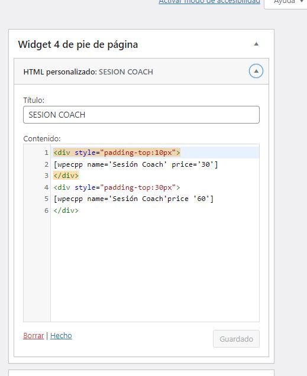The image size is (307, 376).
Task: Click code line with price='30' shortcode
Action: tap(135, 164)
